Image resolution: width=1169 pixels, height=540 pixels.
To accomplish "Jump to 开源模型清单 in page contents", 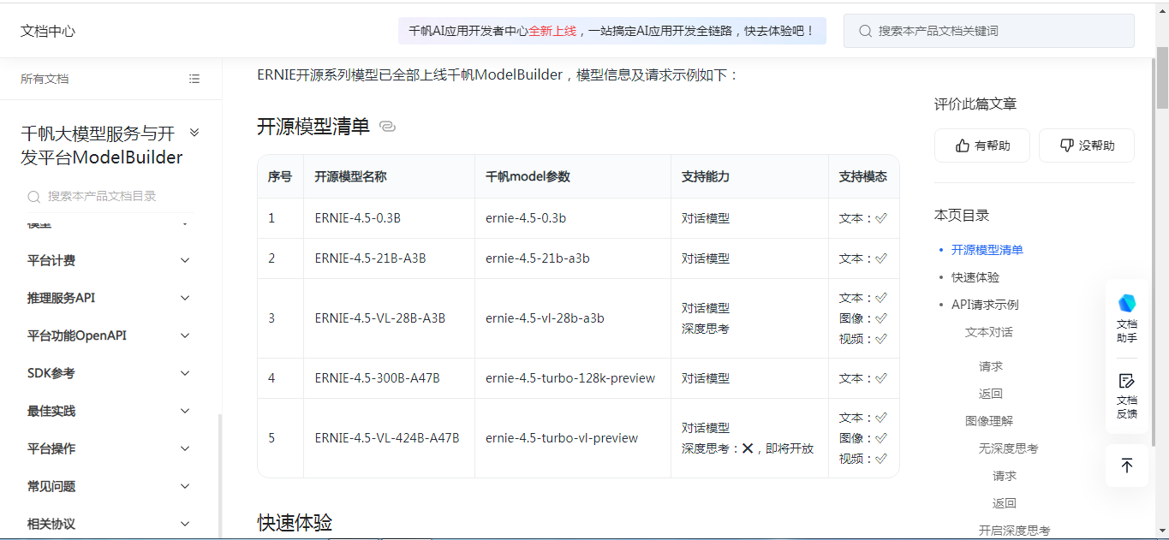I will coord(987,250).
